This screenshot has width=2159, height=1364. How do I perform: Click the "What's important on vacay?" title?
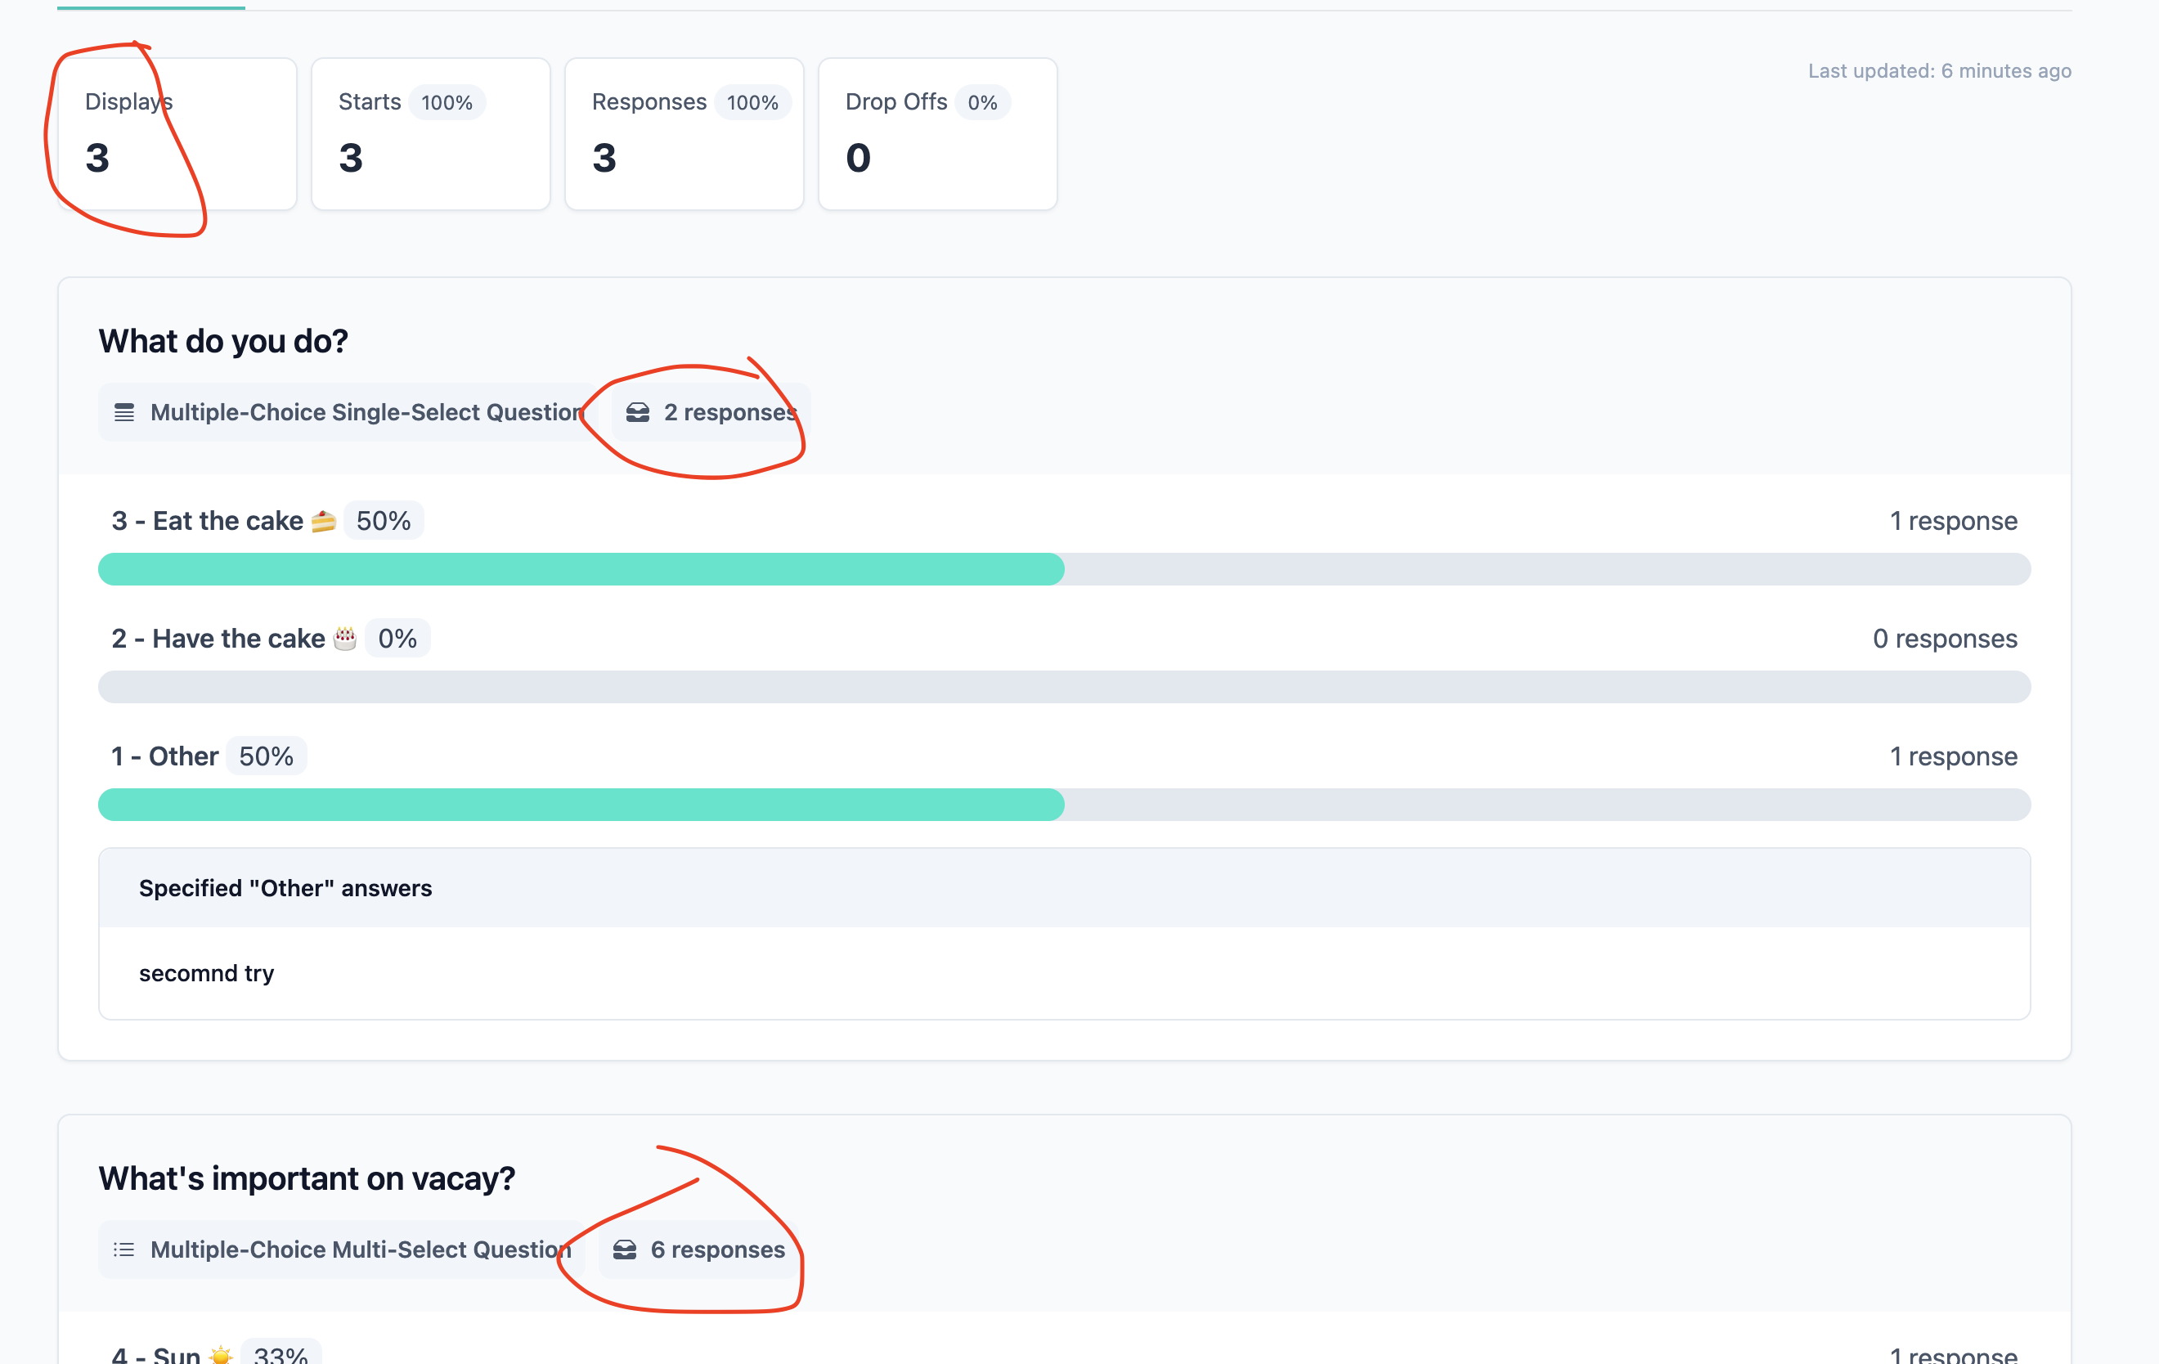(307, 1178)
